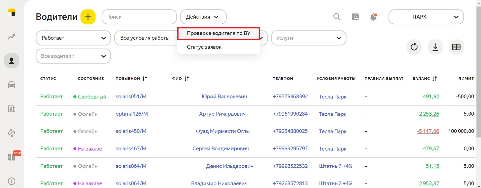The height and width of the screenshot is (188, 481).
Task: Open balance 479,67
Action: click(431, 149)
